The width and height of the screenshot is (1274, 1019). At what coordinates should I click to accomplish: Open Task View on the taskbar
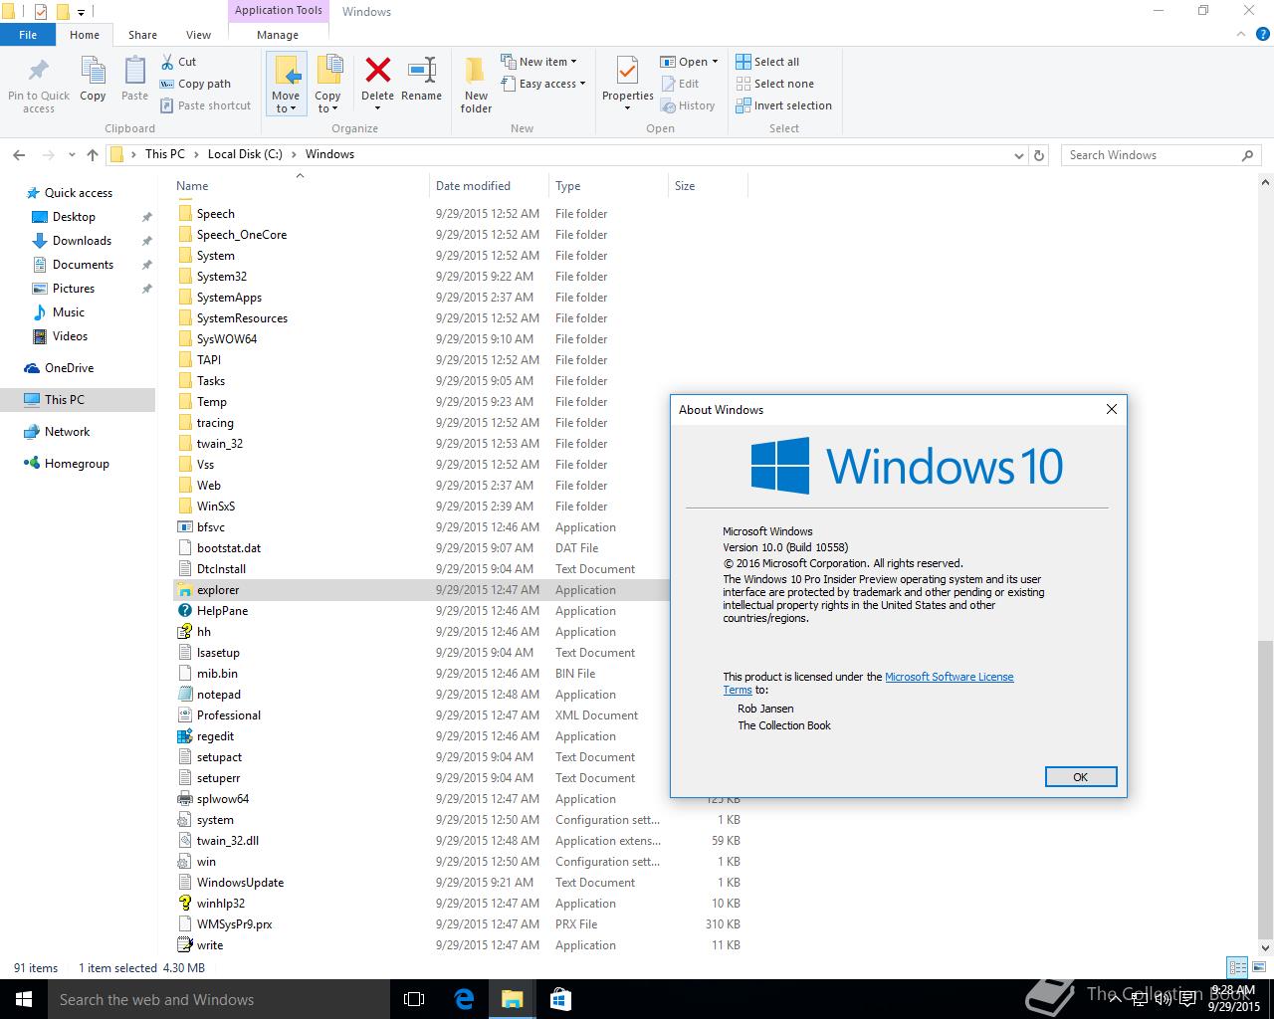point(414,999)
